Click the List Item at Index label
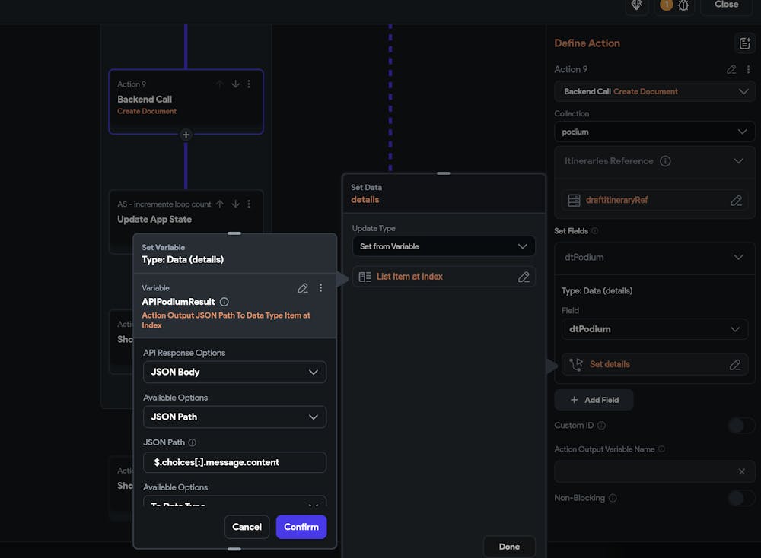 point(409,277)
